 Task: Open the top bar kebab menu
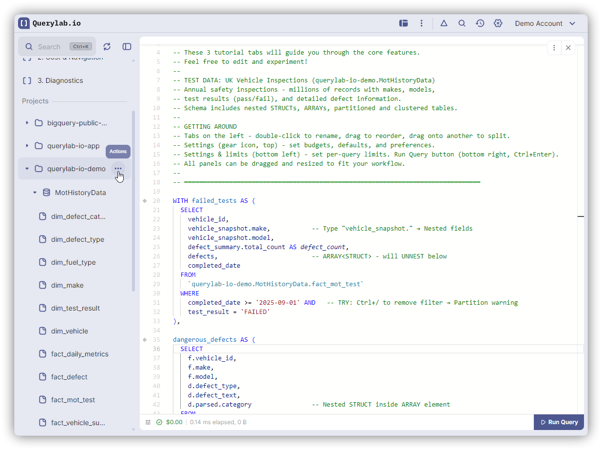tap(421, 23)
